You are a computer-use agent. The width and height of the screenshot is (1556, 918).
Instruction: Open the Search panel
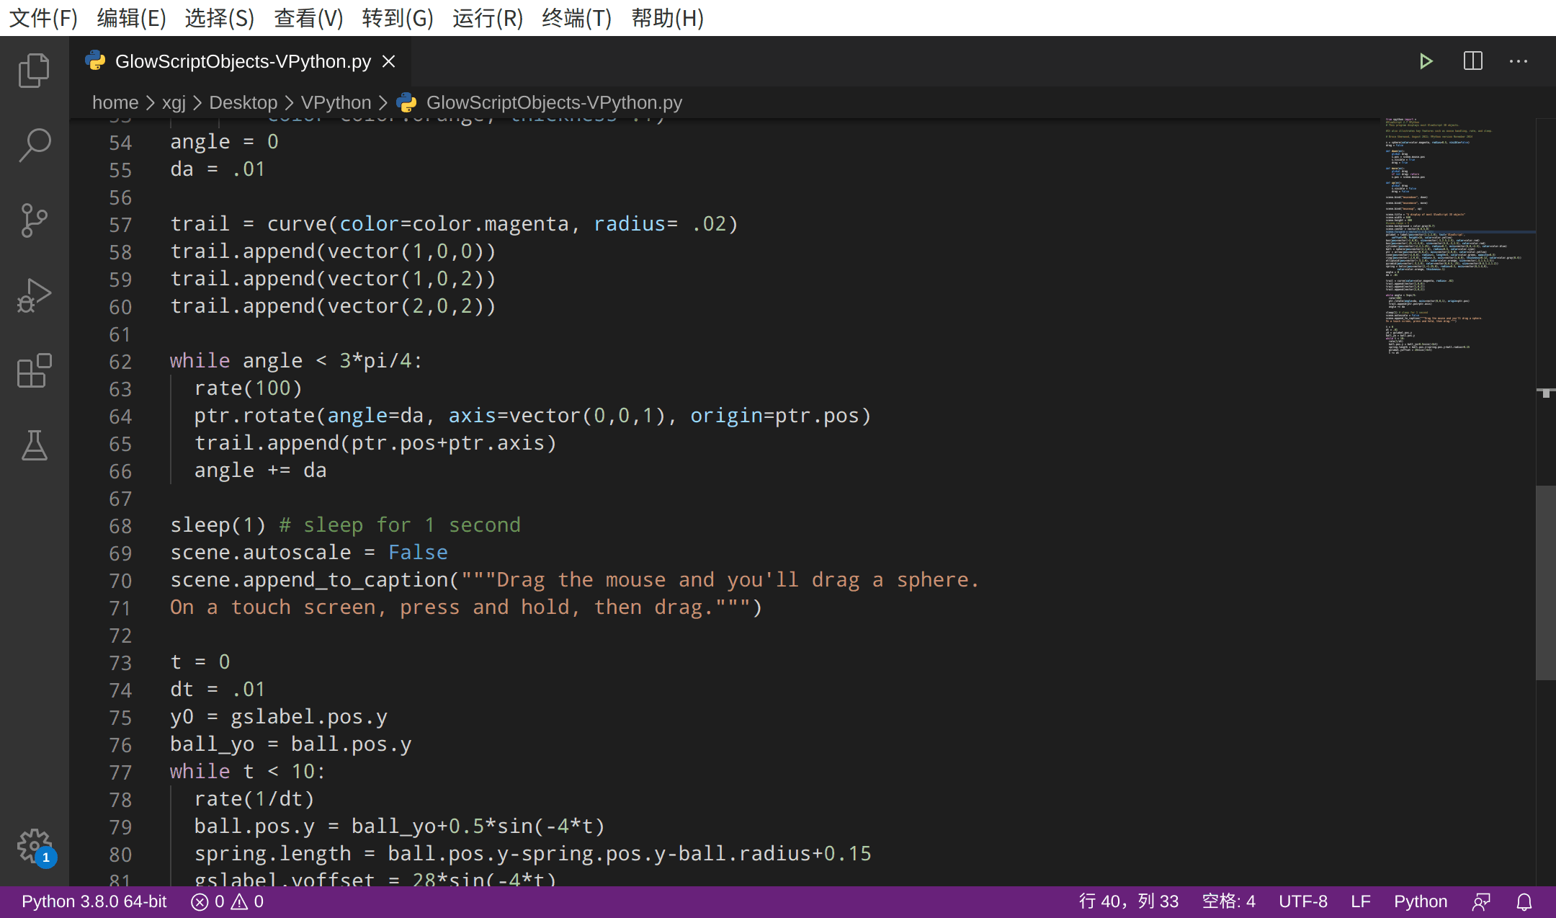coord(34,145)
